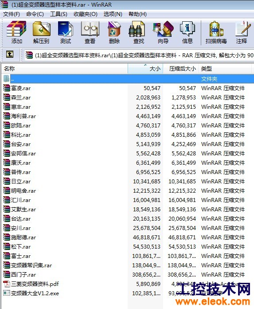This screenshot has width=254, height=309.
Task: Select file name 施耐德.rar
Action: pyautogui.click(x=23, y=237)
